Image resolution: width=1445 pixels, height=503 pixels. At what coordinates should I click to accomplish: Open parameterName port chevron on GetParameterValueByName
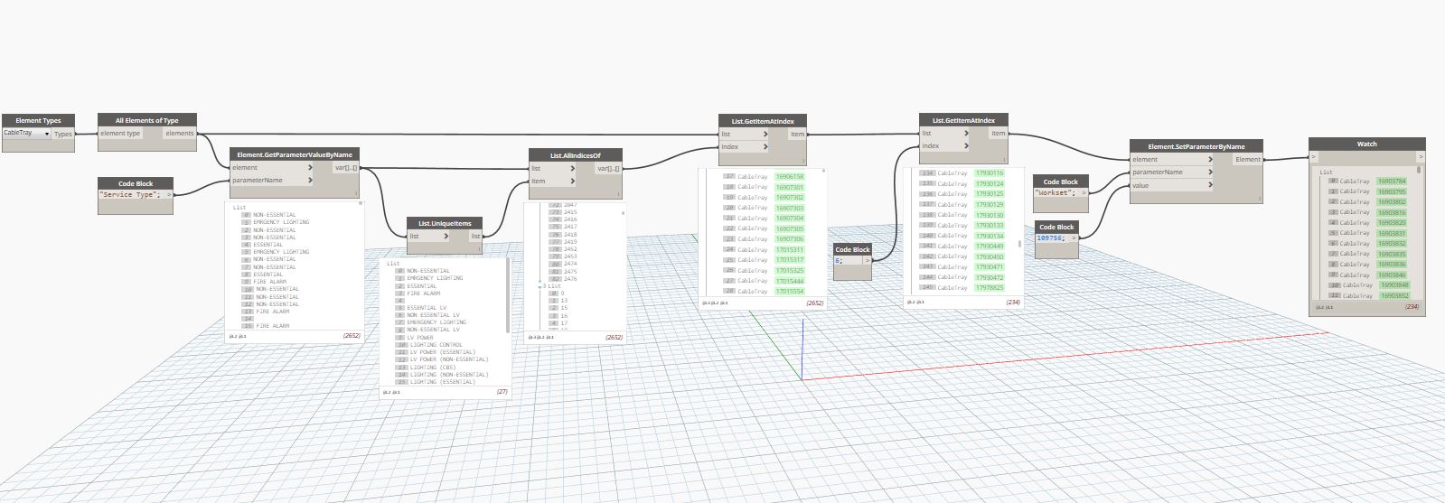[310, 180]
